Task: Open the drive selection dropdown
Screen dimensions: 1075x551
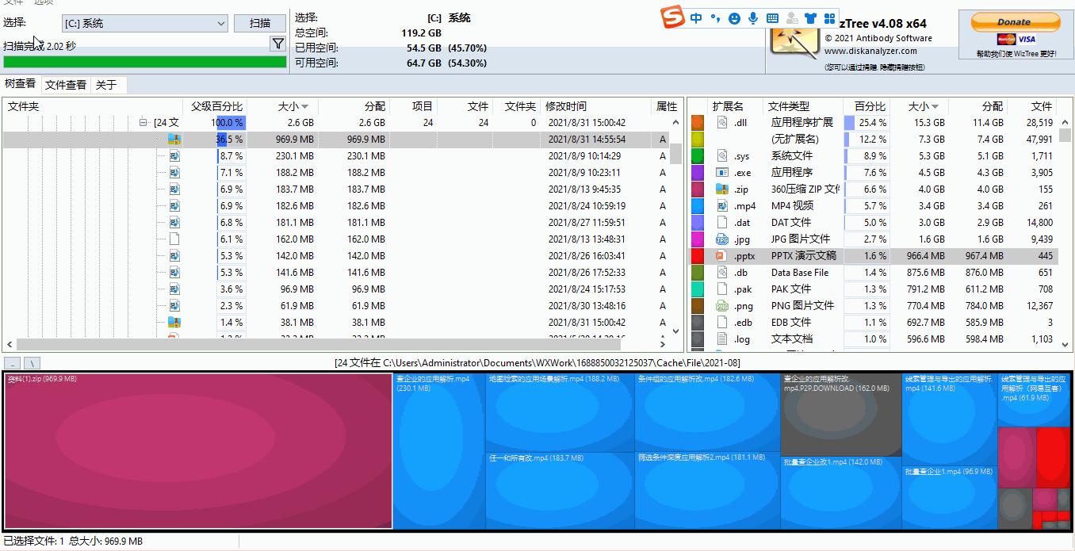Action: coord(221,24)
